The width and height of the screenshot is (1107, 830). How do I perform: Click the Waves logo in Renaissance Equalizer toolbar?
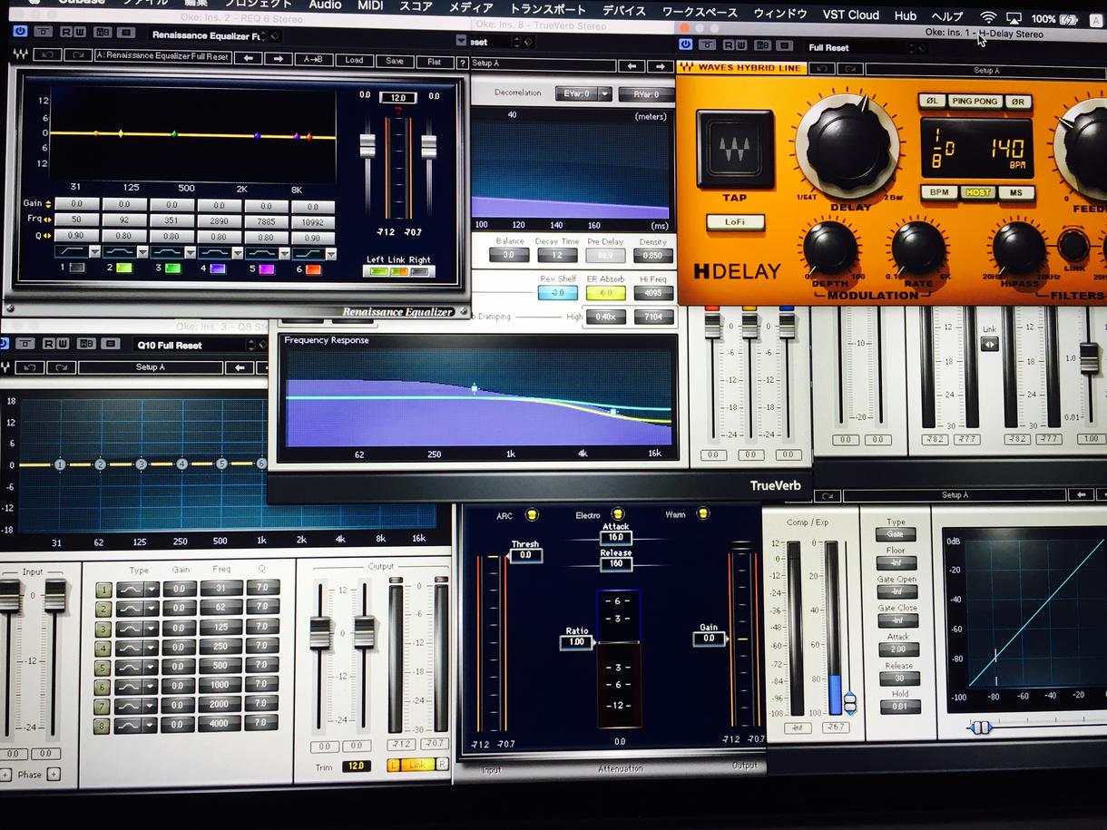click(20, 54)
